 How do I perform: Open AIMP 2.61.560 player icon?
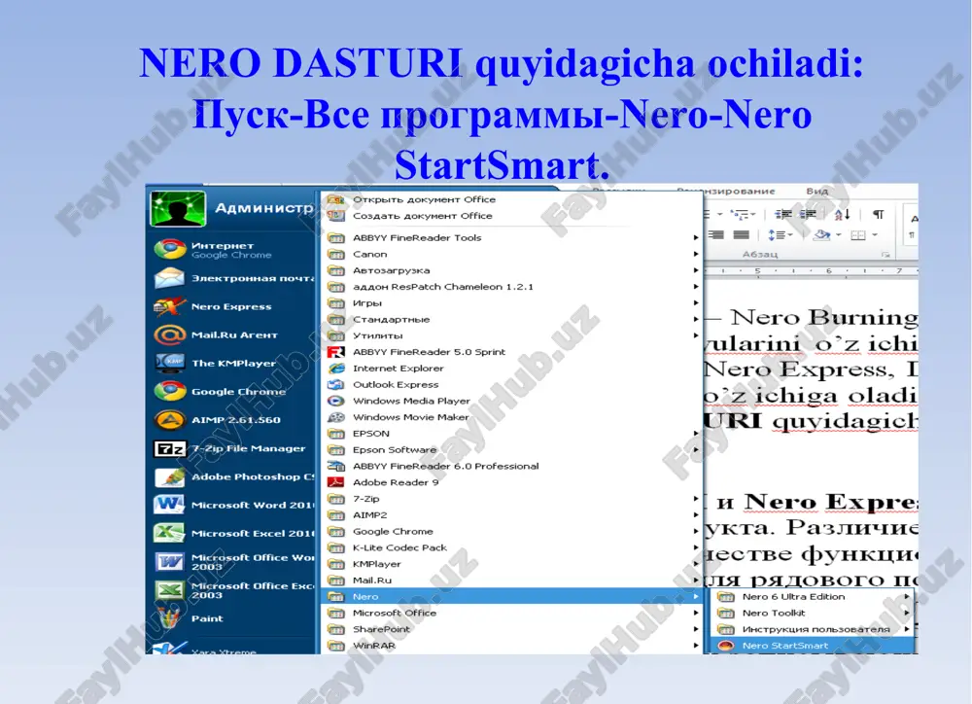(170, 420)
